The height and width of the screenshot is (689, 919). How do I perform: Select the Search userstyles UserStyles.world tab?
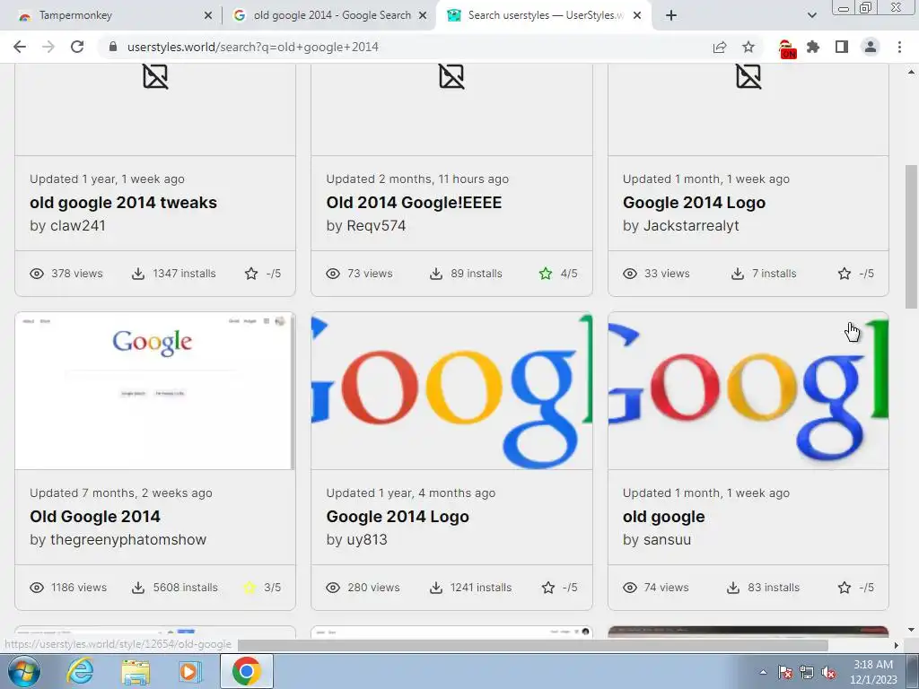coord(543,15)
